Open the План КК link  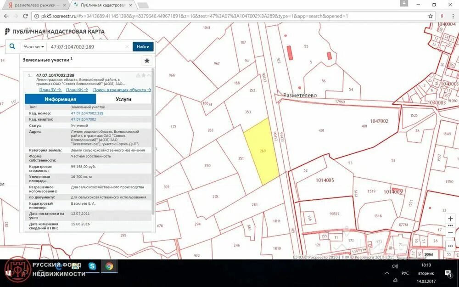click(77, 90)
